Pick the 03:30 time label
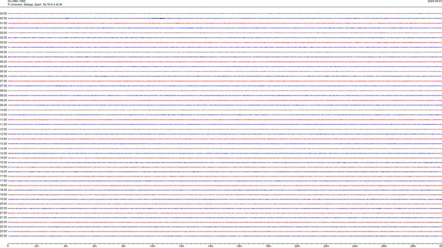442x248 pixels. [3, 47]
